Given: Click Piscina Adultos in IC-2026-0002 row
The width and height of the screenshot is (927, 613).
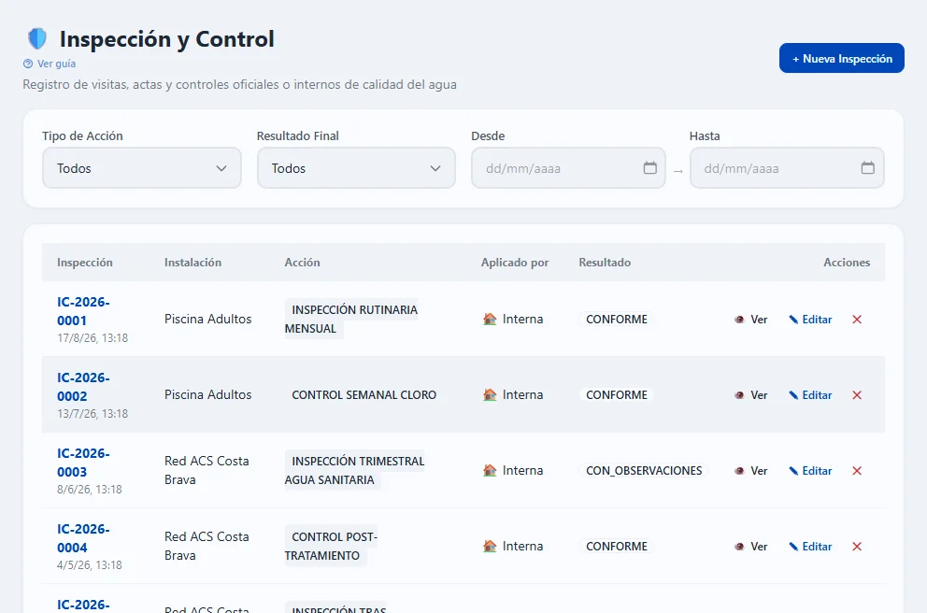Looking at the screenshot, I should [208, 395].
